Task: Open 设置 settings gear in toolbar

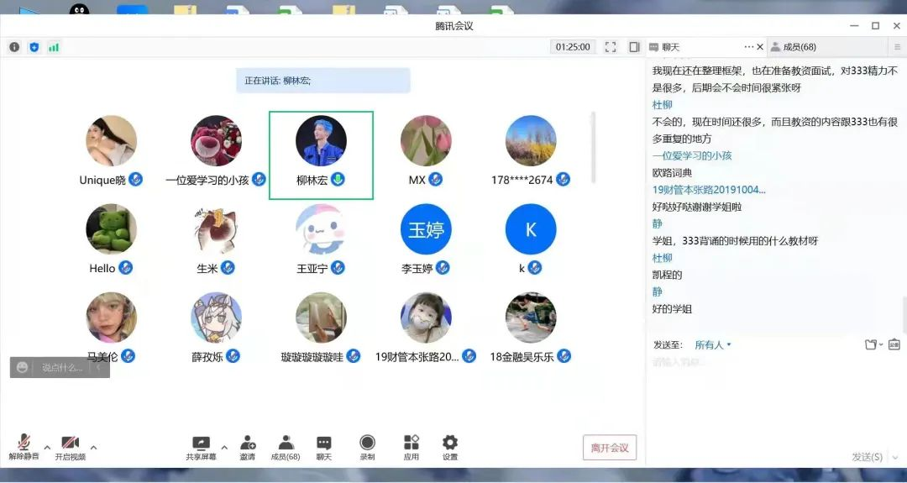Action: tap(450, 443)
